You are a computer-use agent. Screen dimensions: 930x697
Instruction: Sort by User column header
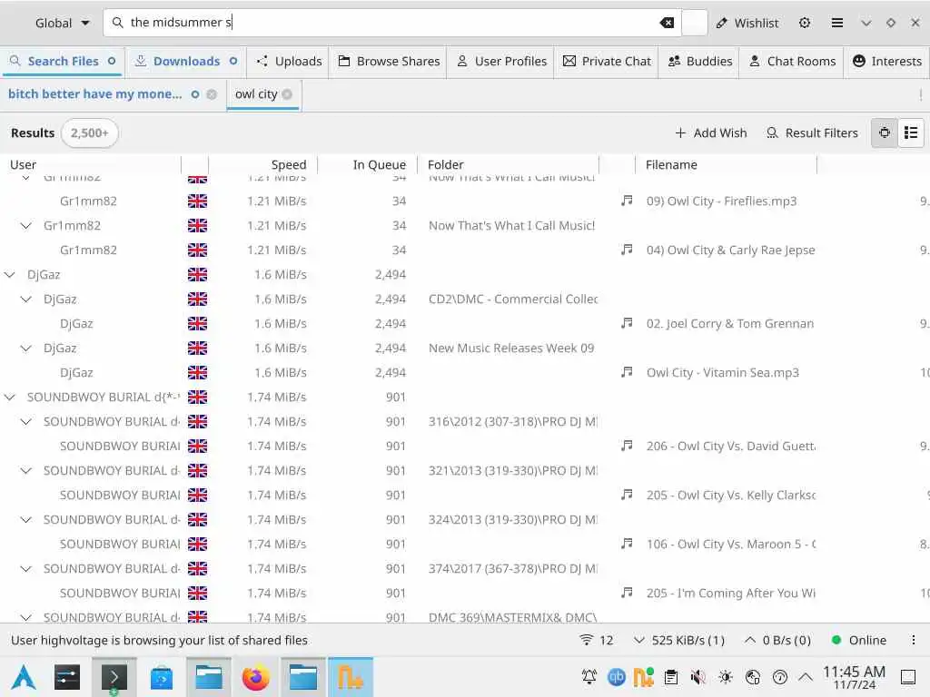coord(92,165)
